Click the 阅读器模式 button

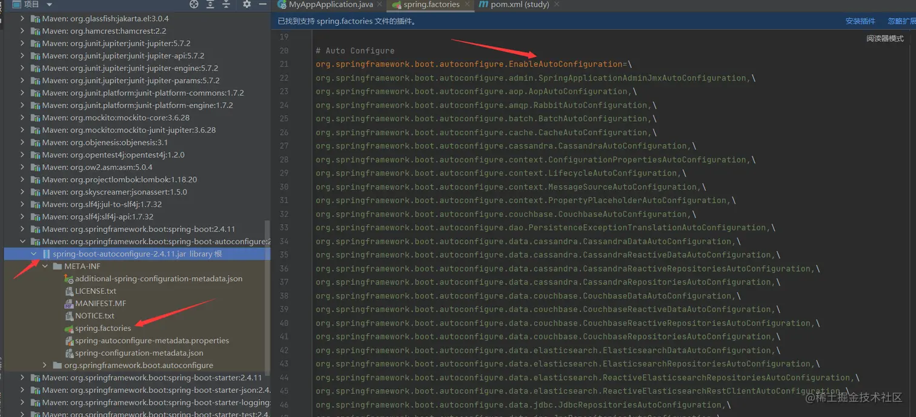point(884,38)
